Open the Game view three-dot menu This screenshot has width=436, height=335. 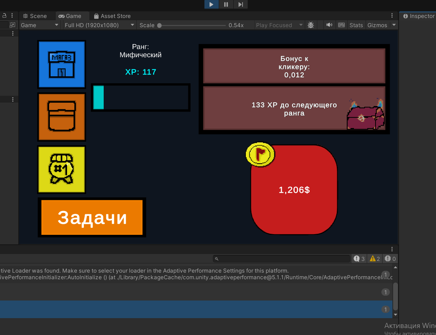coord(392,16)
